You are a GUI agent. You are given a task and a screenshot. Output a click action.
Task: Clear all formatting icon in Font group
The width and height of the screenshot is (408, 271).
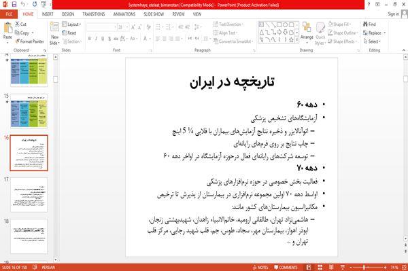pos(148,27)
